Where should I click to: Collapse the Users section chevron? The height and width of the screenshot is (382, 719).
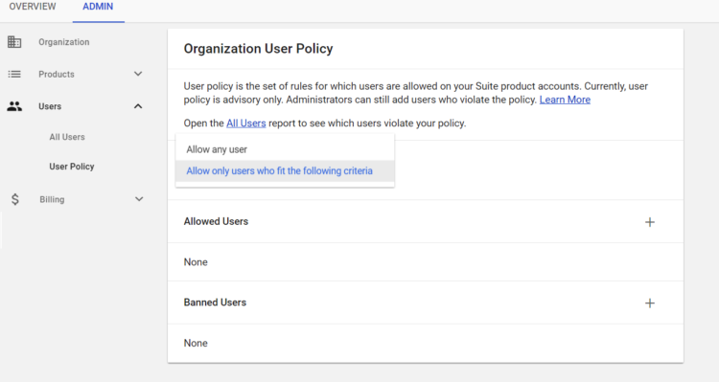[x=138, y=106]
